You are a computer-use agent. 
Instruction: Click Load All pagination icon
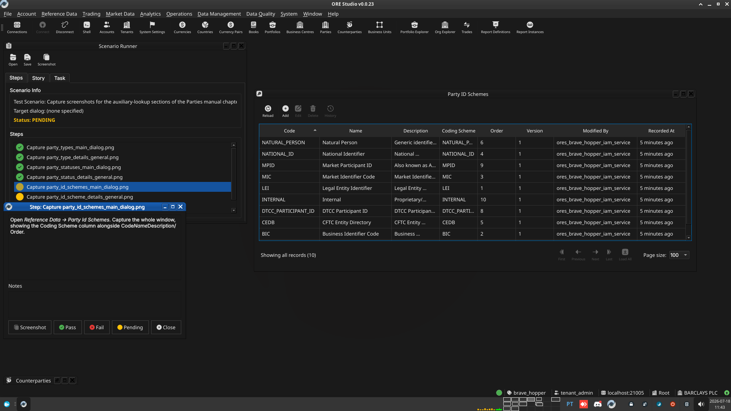tap(625, 255)
